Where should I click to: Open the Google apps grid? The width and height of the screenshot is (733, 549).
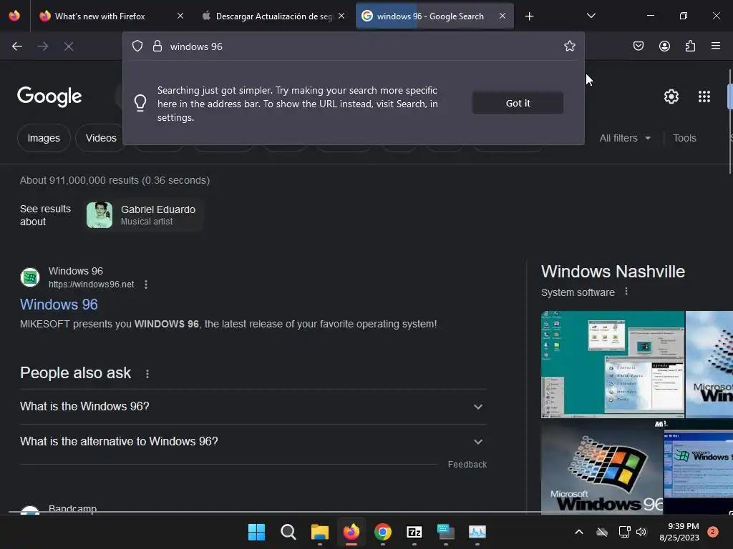coord(704,97)
